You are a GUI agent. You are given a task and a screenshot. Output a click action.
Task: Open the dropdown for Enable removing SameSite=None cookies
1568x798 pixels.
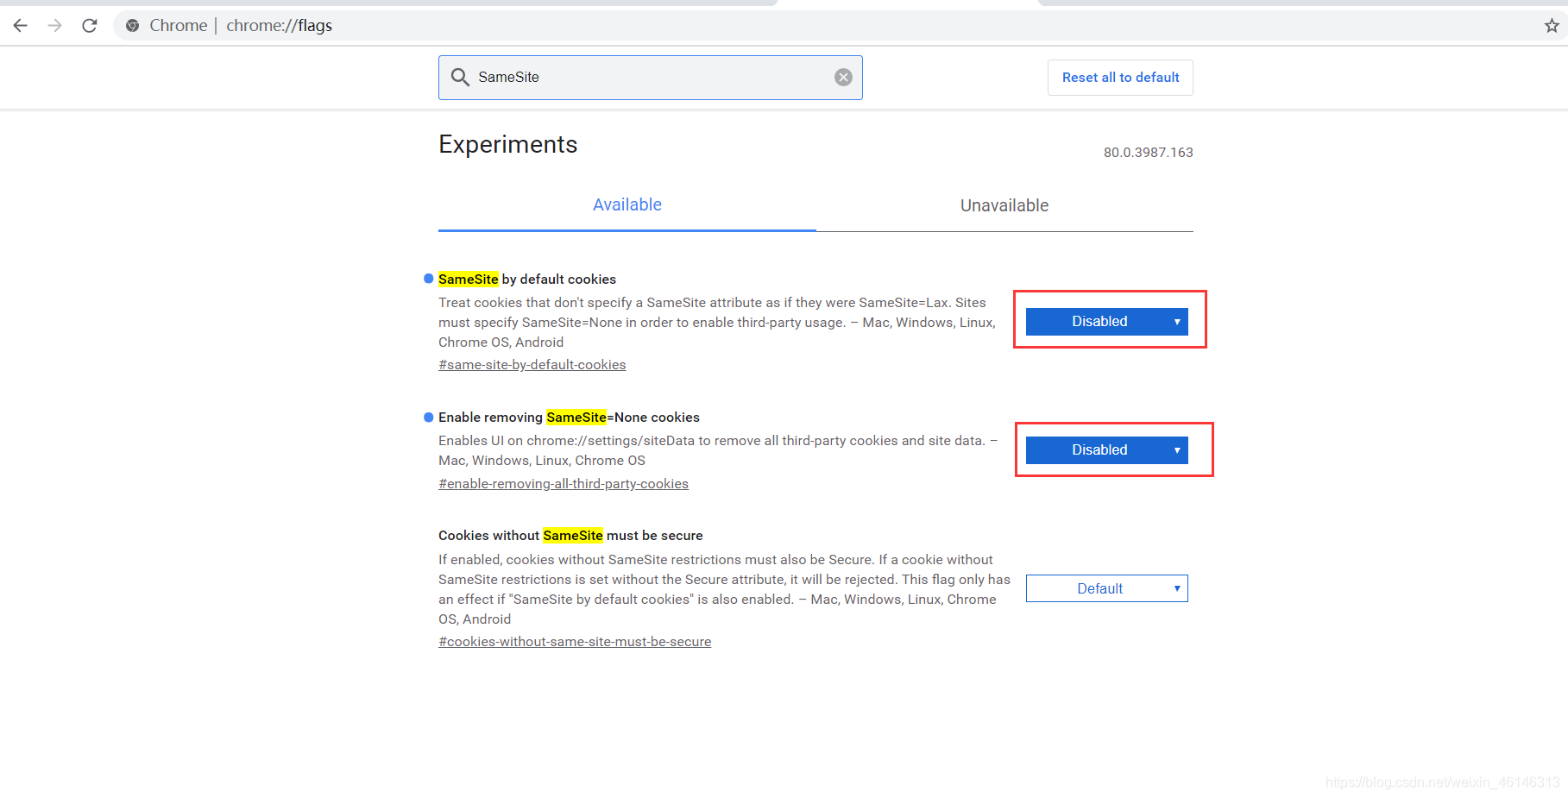click(1106, 449)
